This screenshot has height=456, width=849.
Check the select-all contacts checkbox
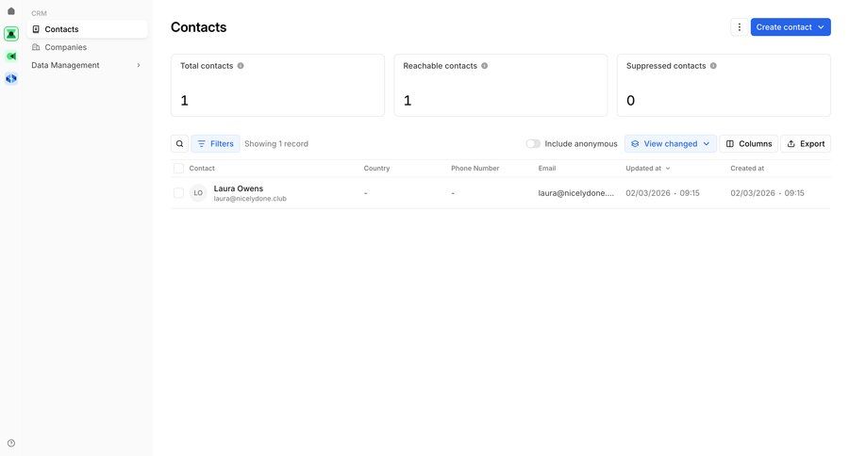click(x=178, y=169)
